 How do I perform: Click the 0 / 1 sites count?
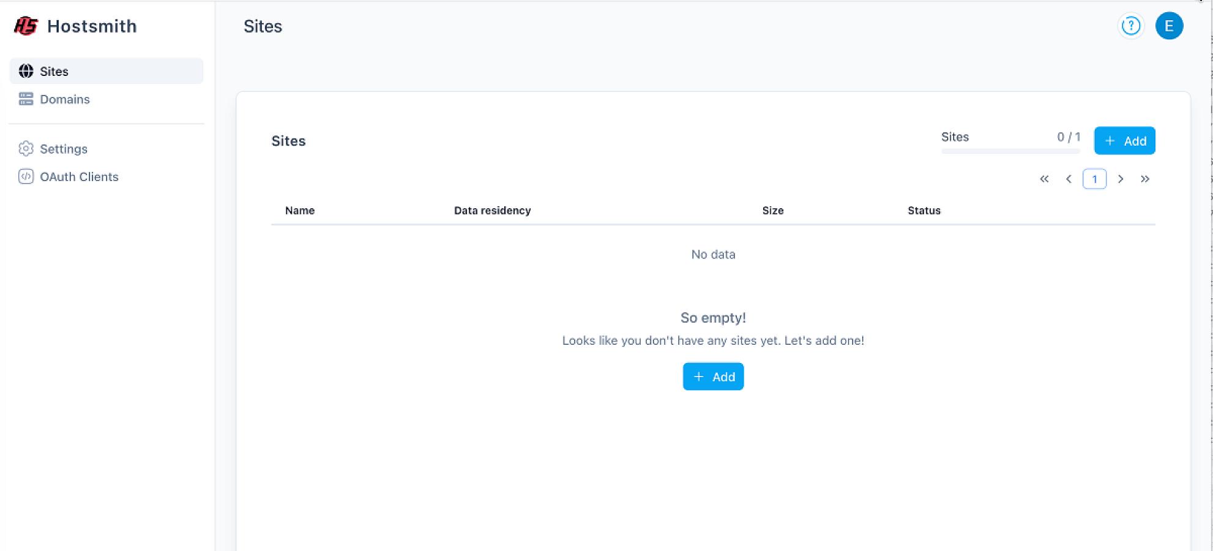point(1069,137)
